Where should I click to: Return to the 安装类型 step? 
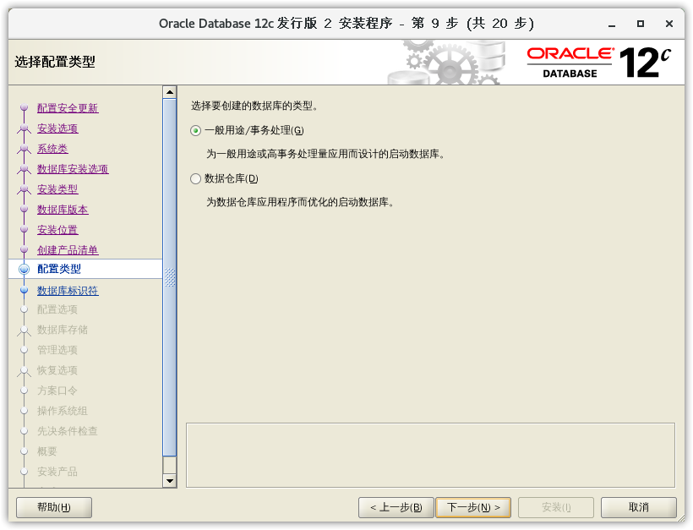coord(57,189)
